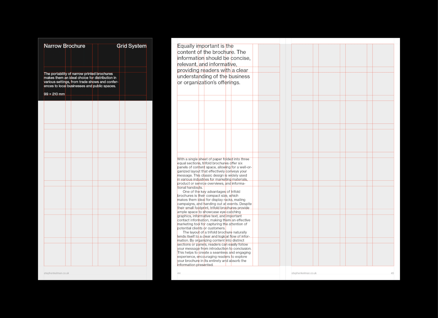
Task: Select the "99 × 210 mm" dimension label
Action: click(x=54, y=94)
